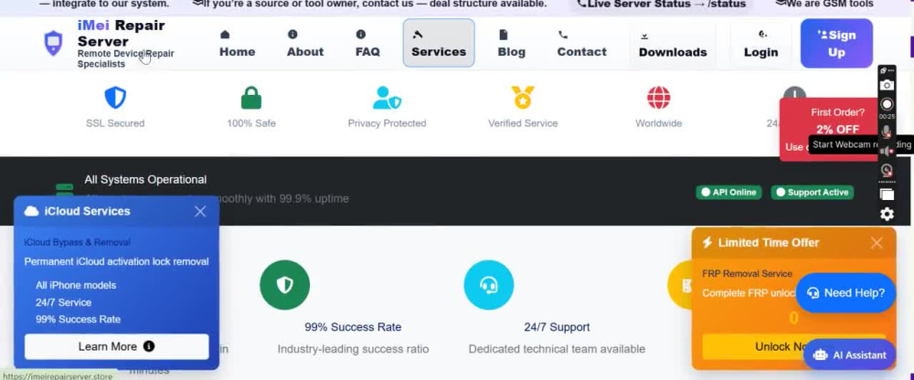Click 'Permanent iCloud activation lock removal' text
914x380 pixels.
pos(117,261)
